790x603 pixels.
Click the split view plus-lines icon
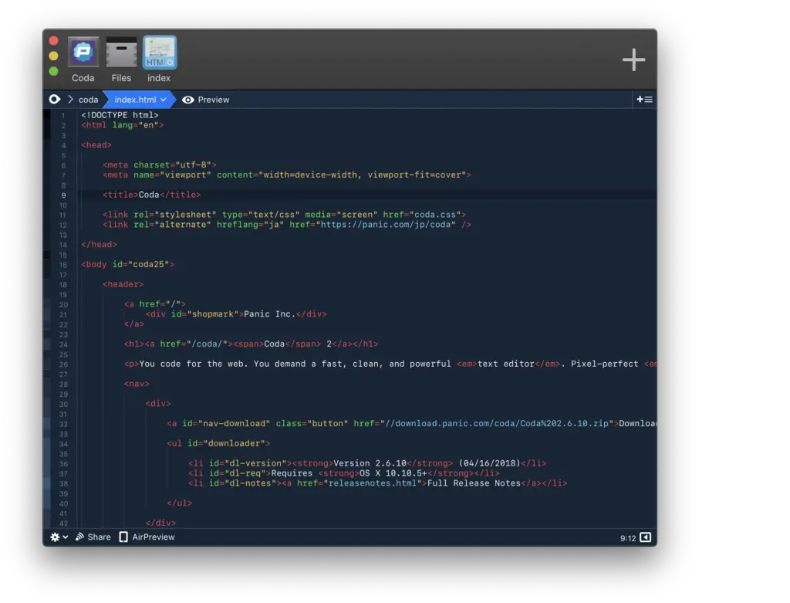(644, 100)
